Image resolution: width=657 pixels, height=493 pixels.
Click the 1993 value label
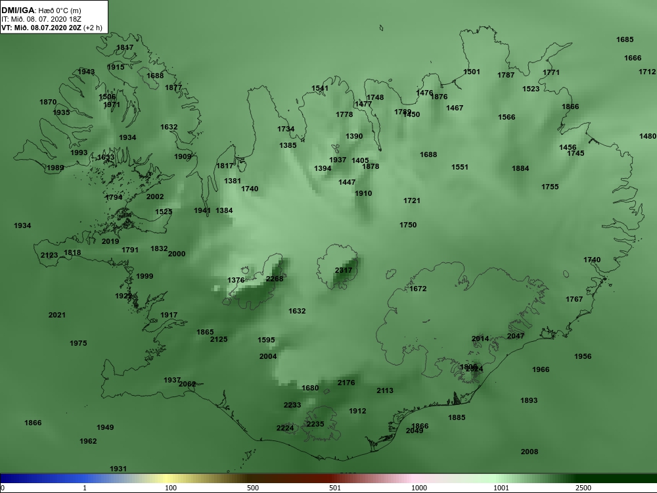(79, 153)
